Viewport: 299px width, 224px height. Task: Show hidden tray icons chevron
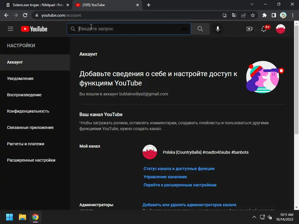tap(254, 217)
